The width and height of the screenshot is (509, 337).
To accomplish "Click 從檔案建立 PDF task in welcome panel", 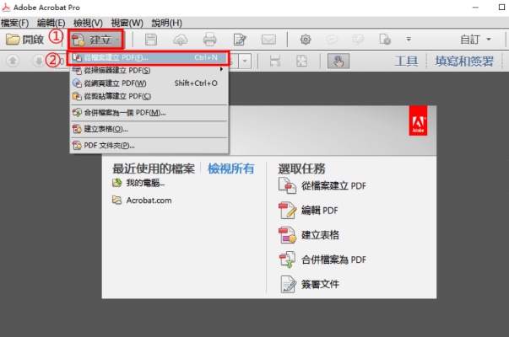I will pyautogui.click(x=333, y=185).
